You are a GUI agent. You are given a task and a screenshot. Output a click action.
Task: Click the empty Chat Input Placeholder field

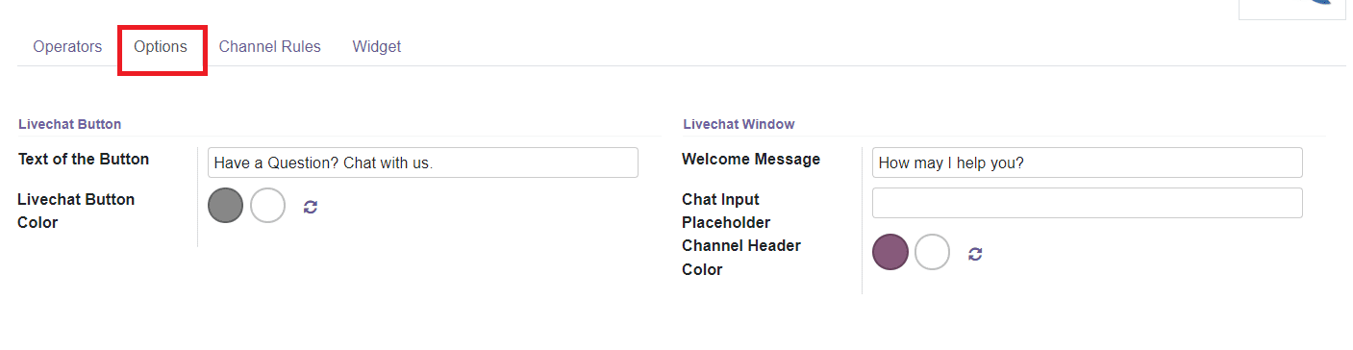(1088, 203)
